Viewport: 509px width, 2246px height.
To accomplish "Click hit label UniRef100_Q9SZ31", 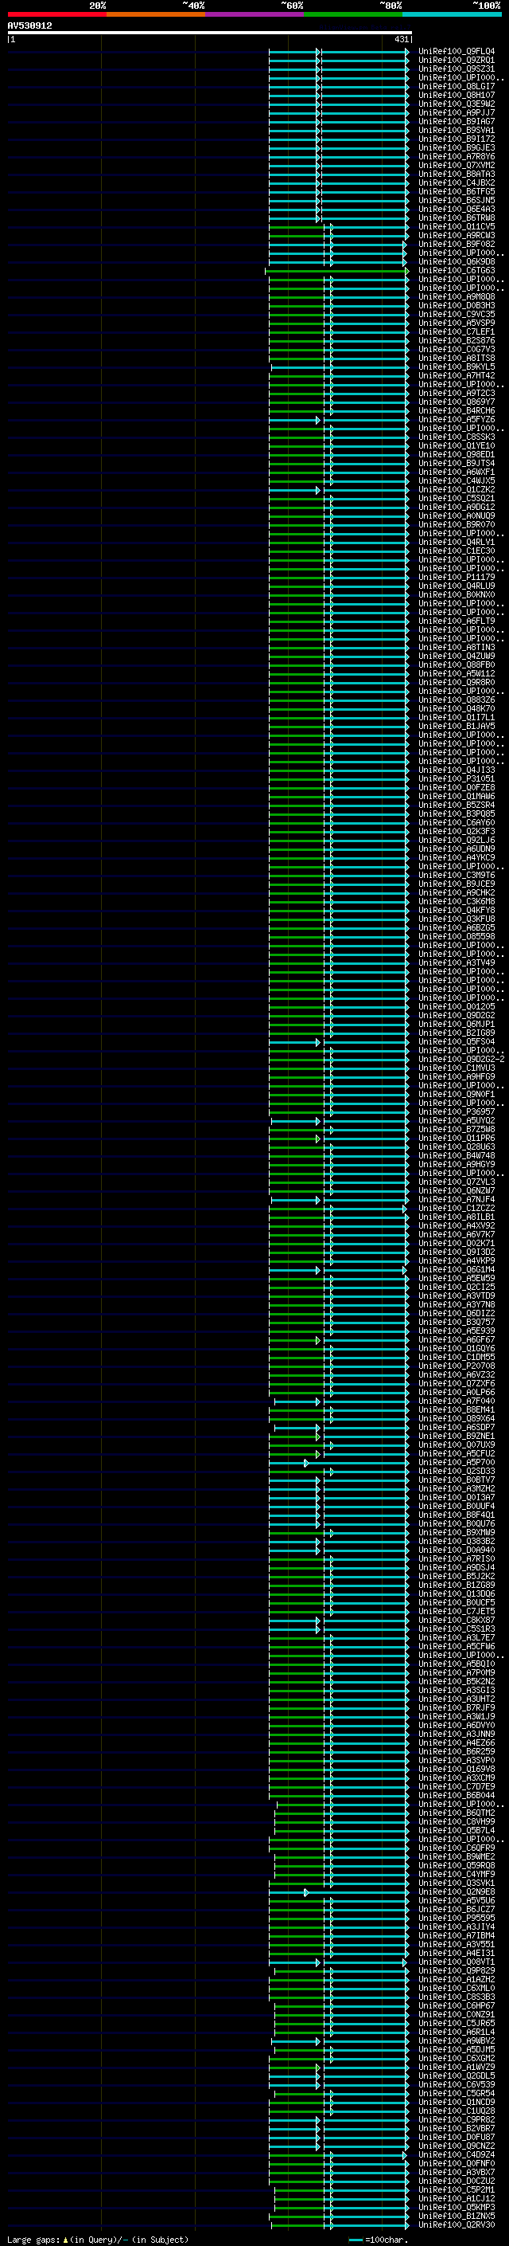I will (457, 70).
